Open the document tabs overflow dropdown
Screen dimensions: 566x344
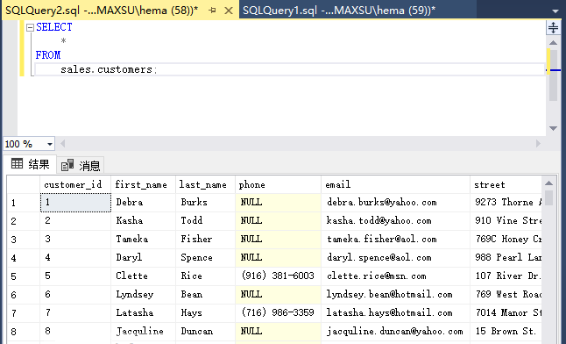555,11
